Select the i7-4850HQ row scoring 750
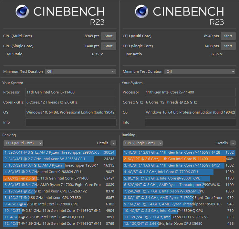Viewport: 239px width, 229px height. [x=179, y=211]
